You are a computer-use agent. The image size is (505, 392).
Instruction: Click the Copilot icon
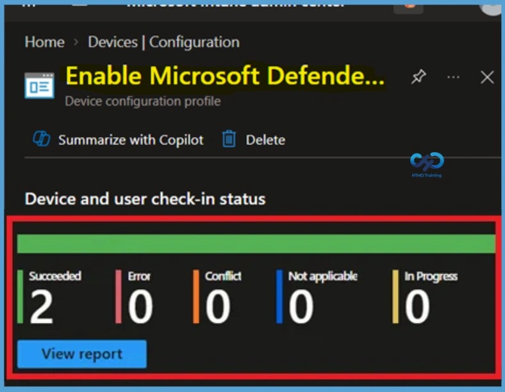(x=42, y=139)
